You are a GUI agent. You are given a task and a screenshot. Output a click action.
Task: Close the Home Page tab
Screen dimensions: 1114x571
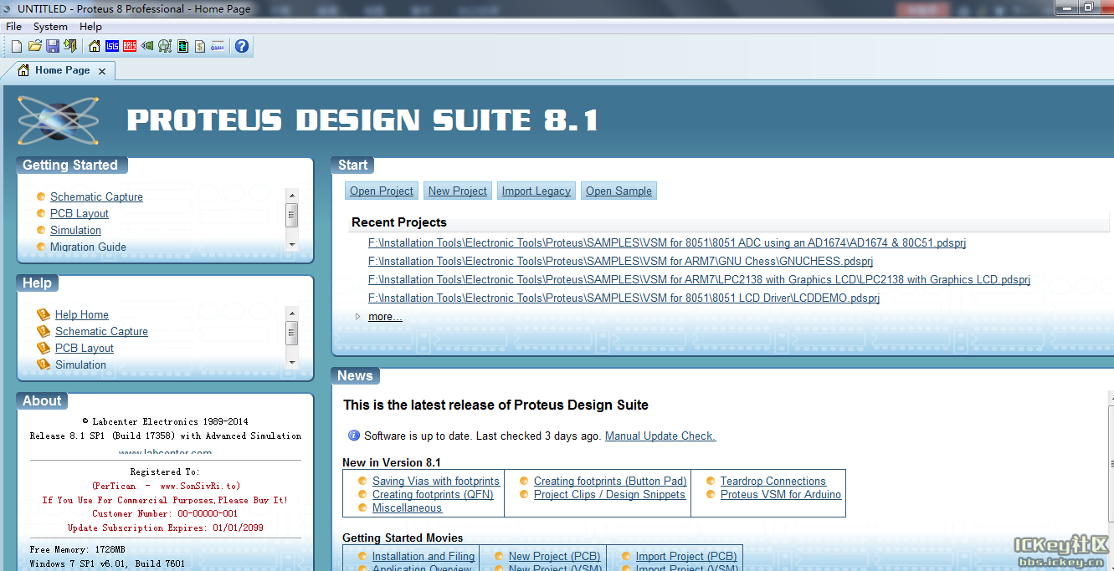point(102,71)
